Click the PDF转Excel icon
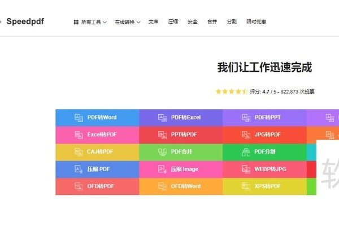This screenshot has width=339, height=226. tap(162, 118)
